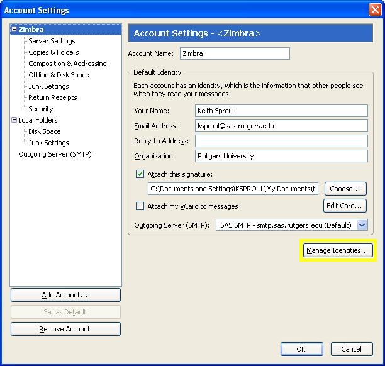Select the Security settings item
Screen dimensions: 385x366
(41, 109)
